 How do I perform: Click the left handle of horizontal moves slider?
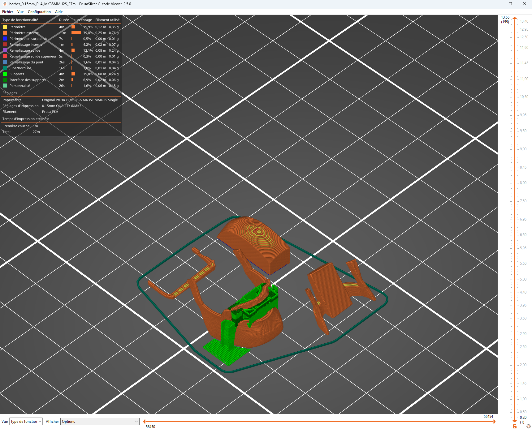[145, 422]
